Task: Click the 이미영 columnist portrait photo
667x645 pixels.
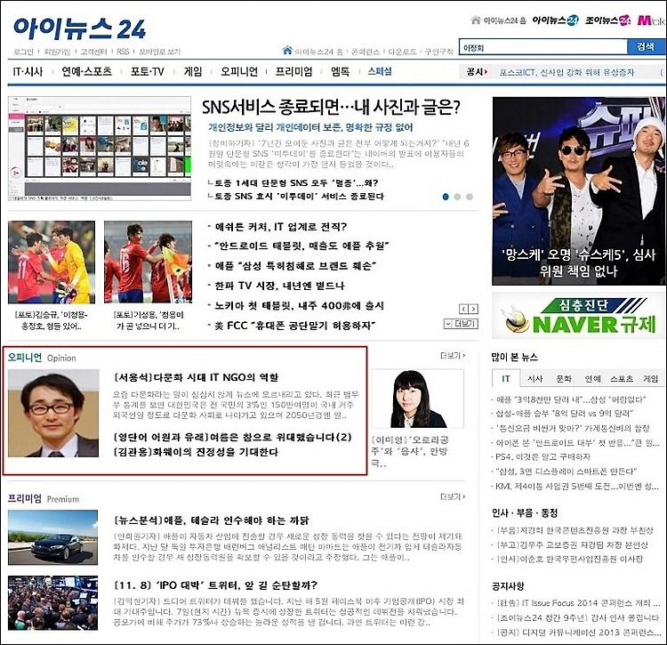Action: (x=418, y=399)
